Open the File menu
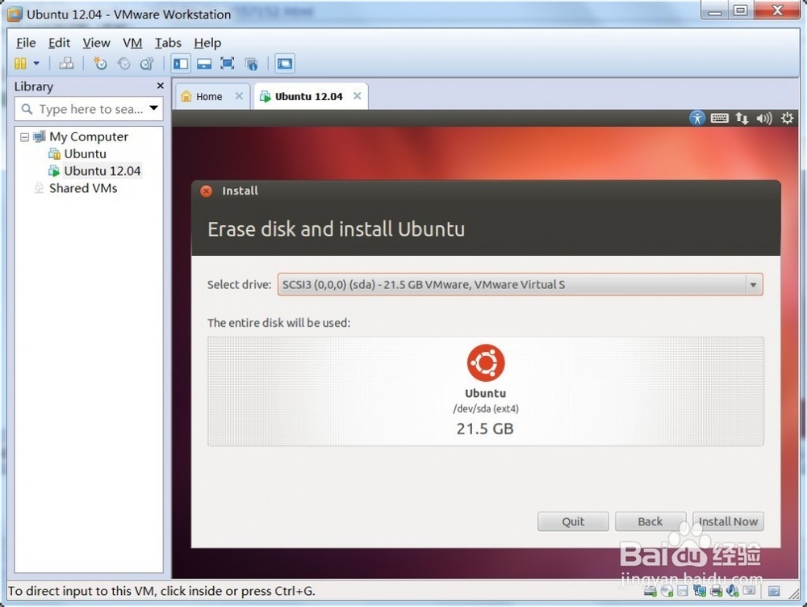The image size is (807, 607). (x=26, y=43)
